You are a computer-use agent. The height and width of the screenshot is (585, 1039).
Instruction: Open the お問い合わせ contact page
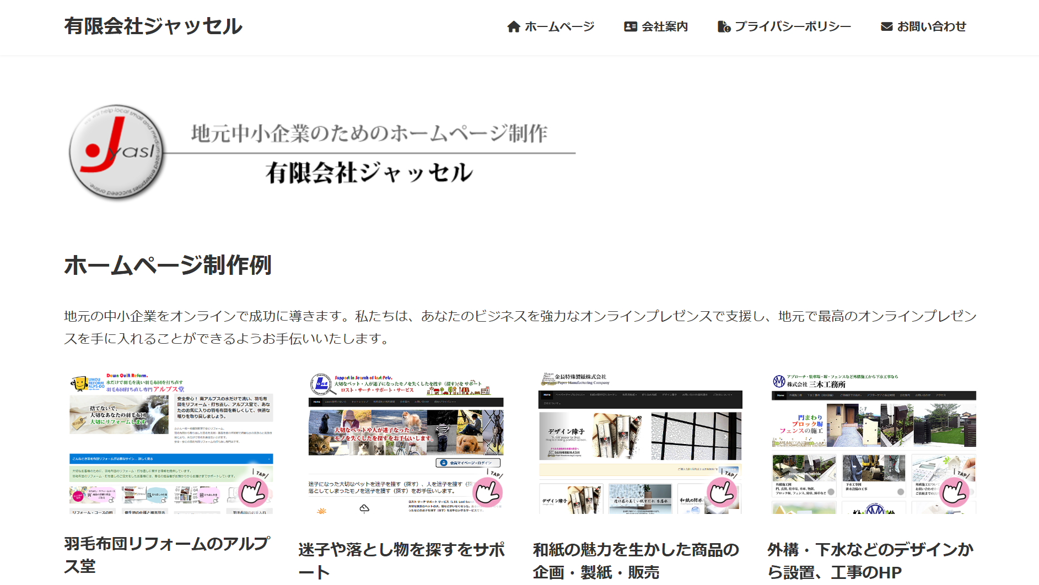[931, 26]
